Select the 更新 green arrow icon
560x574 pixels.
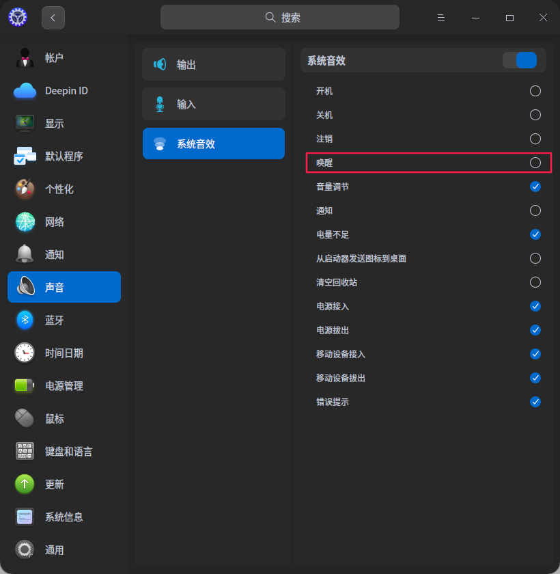coord(25,484)
